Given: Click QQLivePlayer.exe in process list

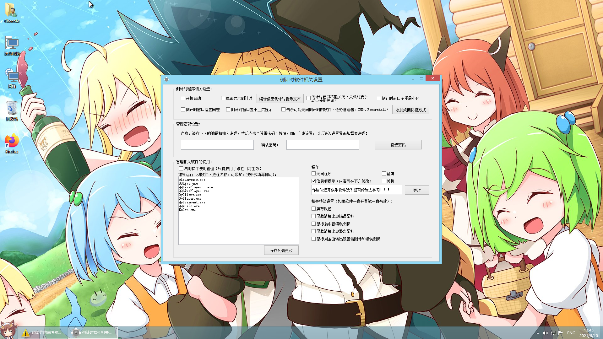Looking at the screenshot, I should (x=194, y=191).
